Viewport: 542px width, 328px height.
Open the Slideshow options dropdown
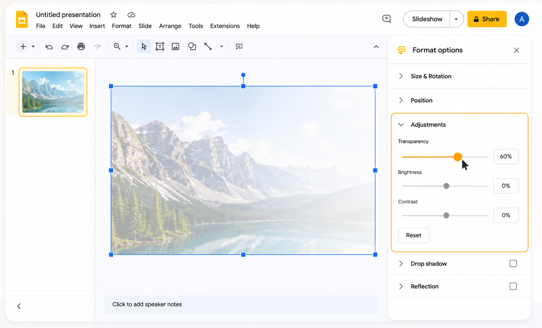[x=456, y=19]
